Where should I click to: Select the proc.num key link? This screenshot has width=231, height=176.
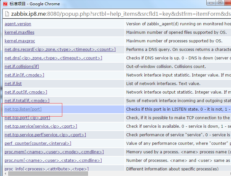tap(53, 160)
